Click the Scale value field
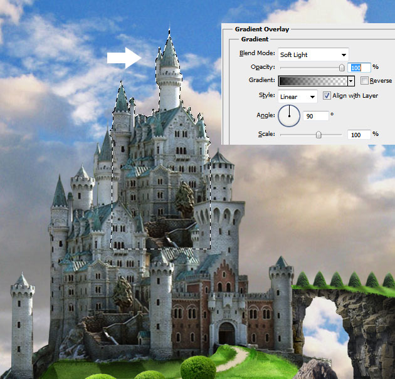This screenshot has height=379, width=395. point(359,134)
